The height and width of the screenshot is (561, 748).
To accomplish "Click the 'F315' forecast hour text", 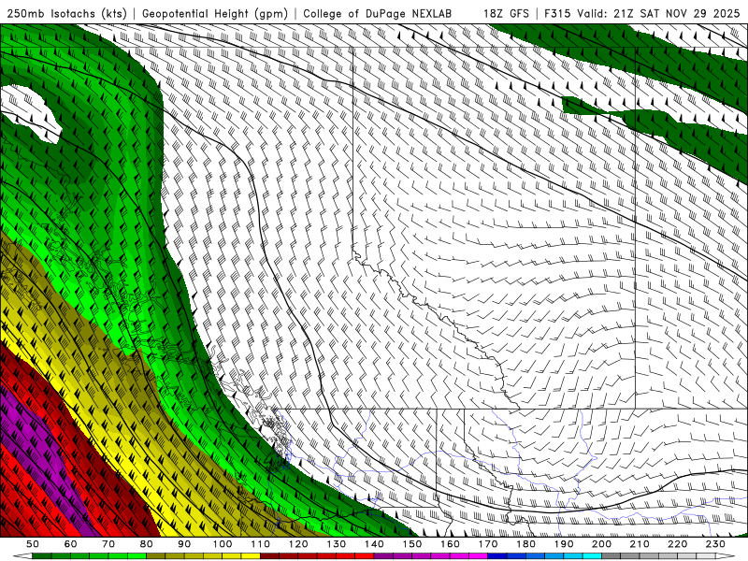I will 558,13.
